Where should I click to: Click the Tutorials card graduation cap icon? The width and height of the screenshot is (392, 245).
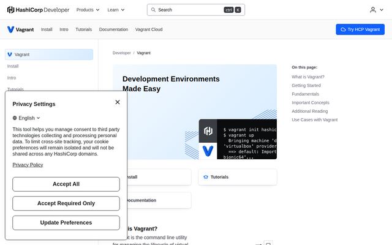click(x=206, y=177)
